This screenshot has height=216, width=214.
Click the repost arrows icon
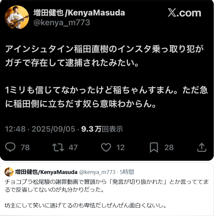point(58,147)
